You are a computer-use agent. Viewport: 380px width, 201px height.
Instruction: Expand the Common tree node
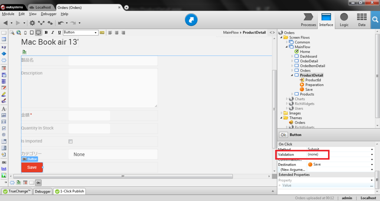click(x=287, y=42)
